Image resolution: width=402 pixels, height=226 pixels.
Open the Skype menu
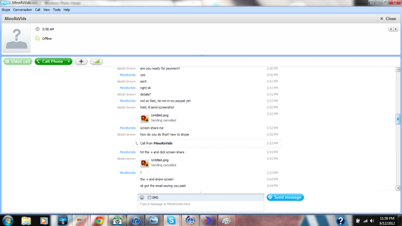coord(5,10)
